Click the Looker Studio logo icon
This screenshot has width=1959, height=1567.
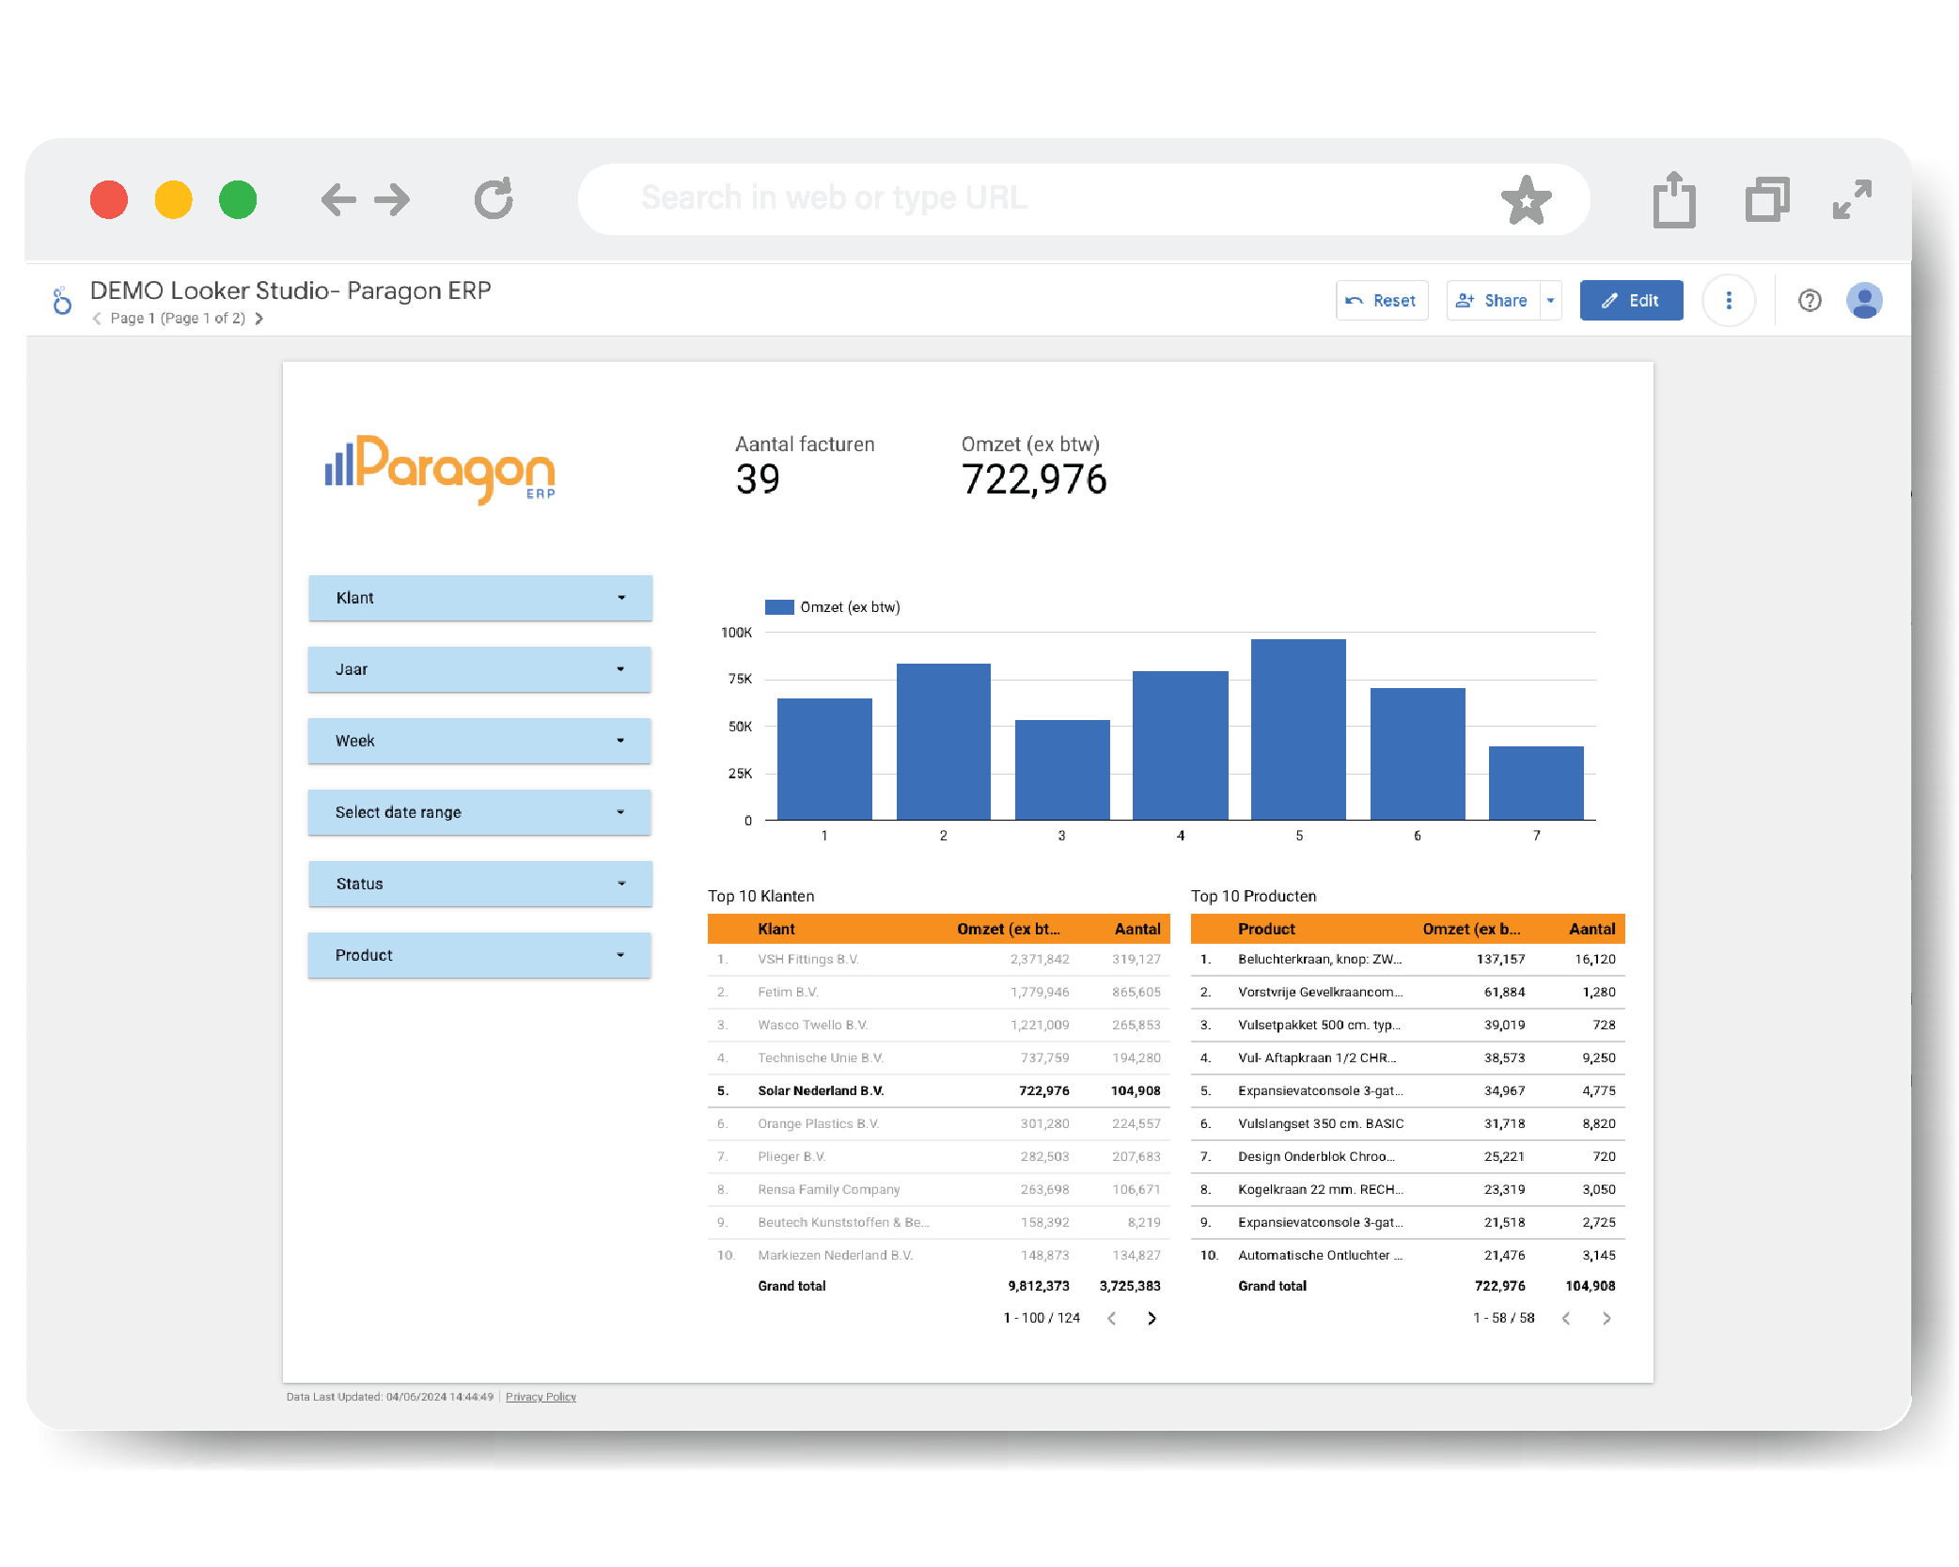tap(62, 301)
